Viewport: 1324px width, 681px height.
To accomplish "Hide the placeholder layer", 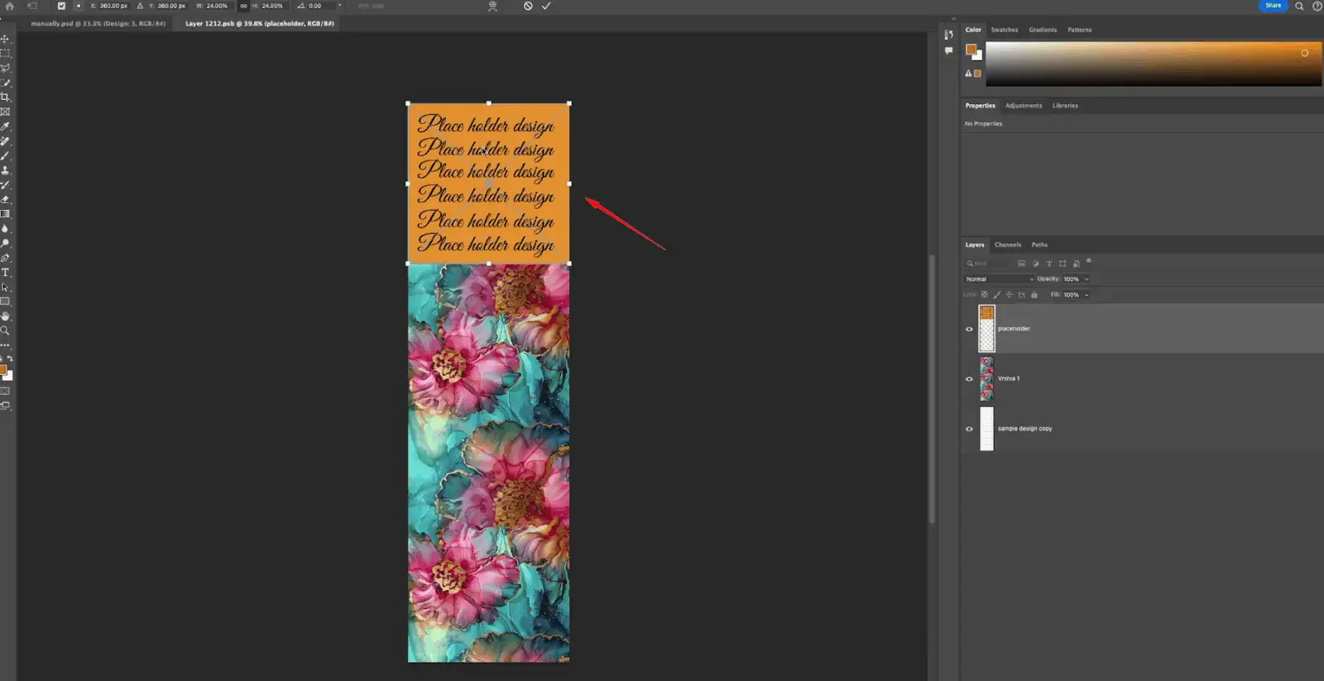I will click(x=969, y=329).
